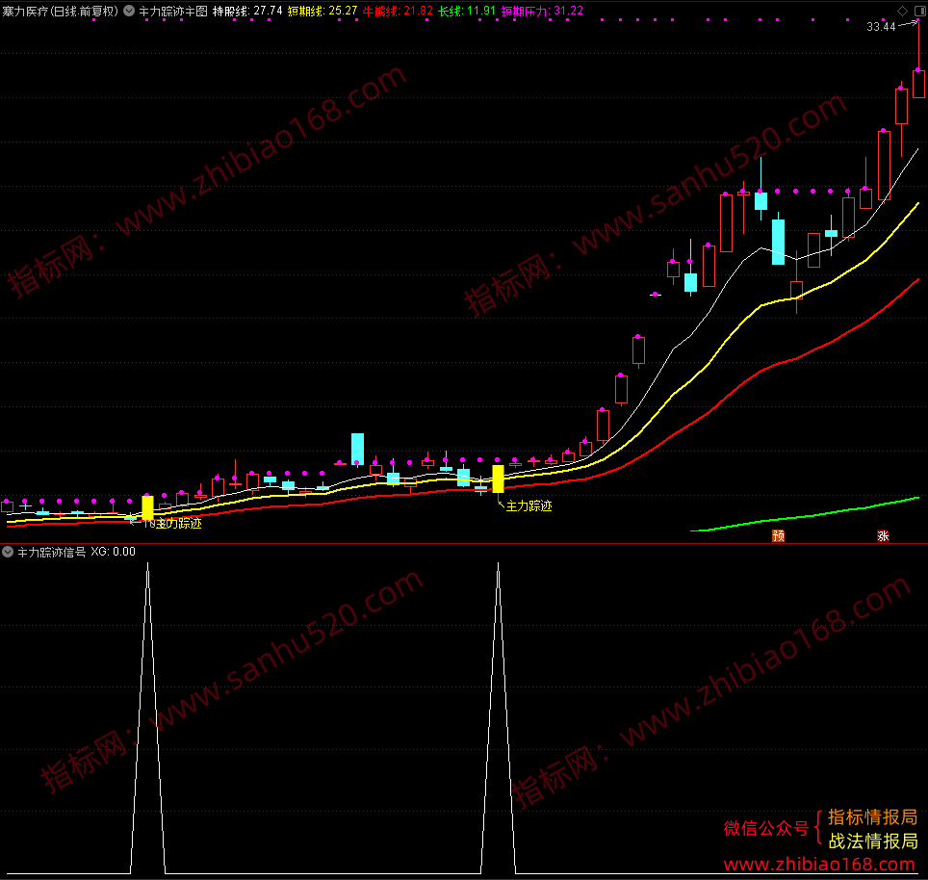The image size is (928, 880).
Task: Select the red 牛熊线 21.82 readout
Action: (398, 11)
